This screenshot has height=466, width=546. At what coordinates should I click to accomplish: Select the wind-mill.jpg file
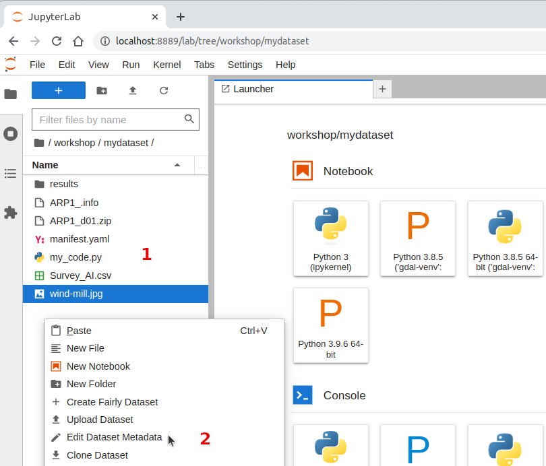click(116, 294)
